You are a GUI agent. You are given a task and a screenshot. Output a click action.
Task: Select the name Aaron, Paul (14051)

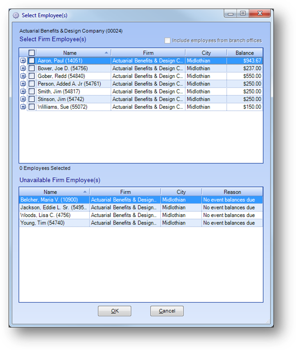[60, 61]
